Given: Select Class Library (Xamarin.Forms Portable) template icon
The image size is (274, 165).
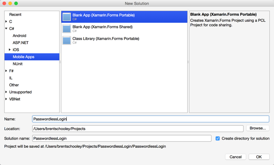Looking at the screenshot, I should click(67, 40).
